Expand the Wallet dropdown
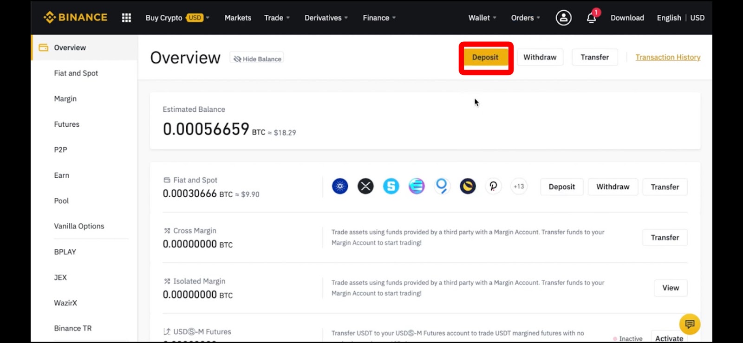 482,18
